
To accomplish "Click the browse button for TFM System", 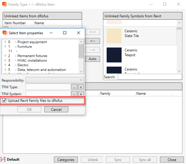I will pyautogui.click(x=74, y=94).
